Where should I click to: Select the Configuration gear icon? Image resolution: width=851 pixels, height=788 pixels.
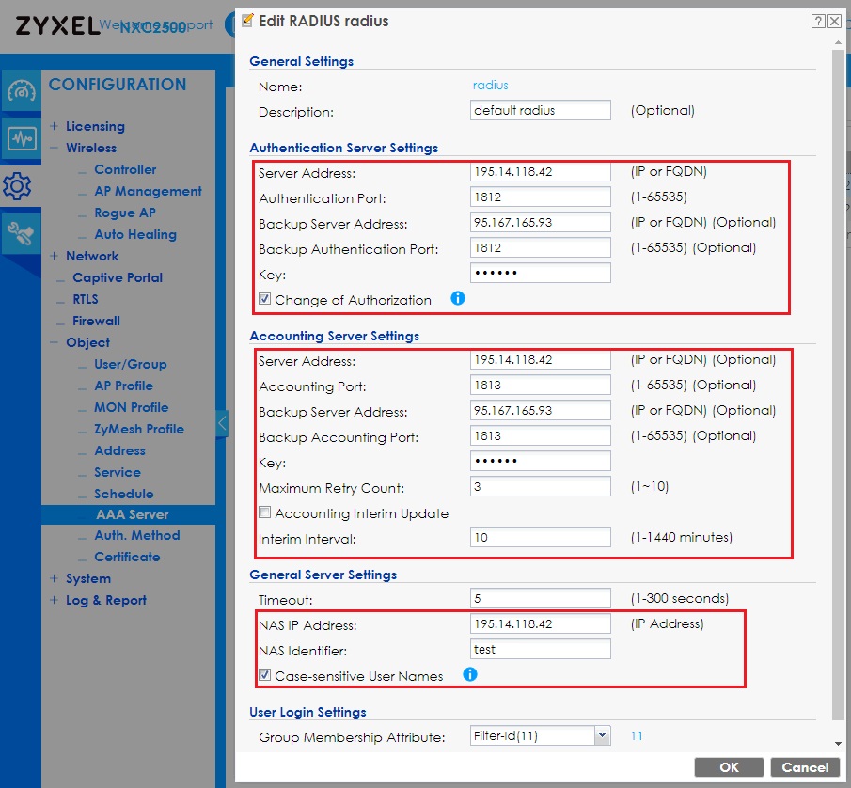[19, 186]
